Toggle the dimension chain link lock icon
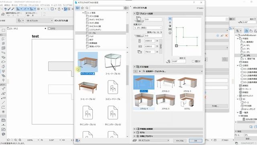Image resolution: width=257 pixels, height=145 pixels. coord(161,46)
